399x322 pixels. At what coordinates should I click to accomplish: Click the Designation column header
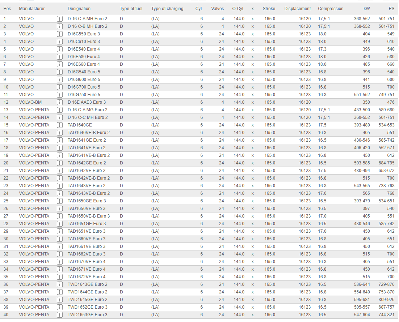79,9
